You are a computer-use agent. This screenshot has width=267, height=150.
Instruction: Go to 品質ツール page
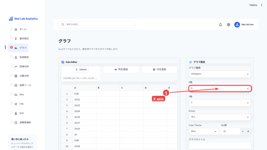(25, 85)
